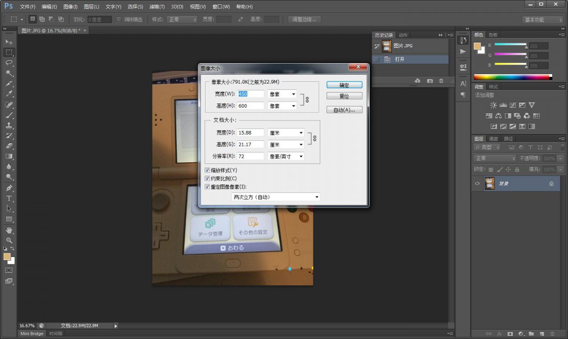This screenshot has height=339, width=568.
Task: Toggle the 缩放样式(Y) checkbox
Action: pyautogui.click(x=207, y=170)
